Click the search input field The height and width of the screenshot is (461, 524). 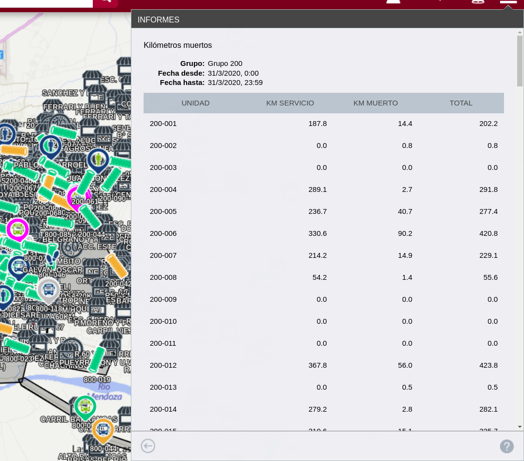coord(46,2)
